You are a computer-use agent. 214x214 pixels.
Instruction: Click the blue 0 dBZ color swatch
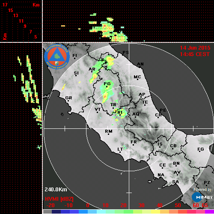coord(83,211)
